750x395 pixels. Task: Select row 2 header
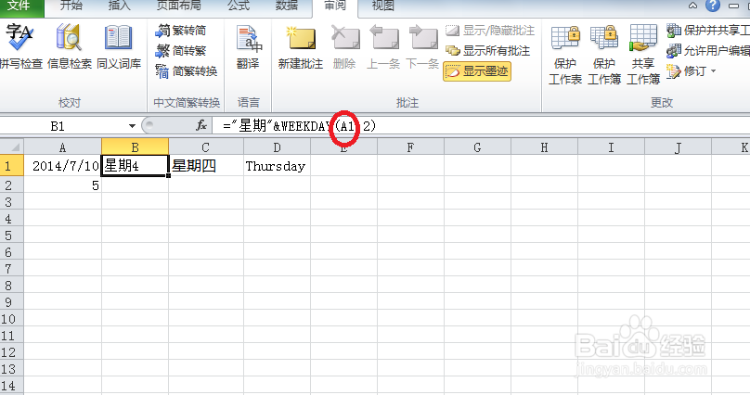click(12, 185)
